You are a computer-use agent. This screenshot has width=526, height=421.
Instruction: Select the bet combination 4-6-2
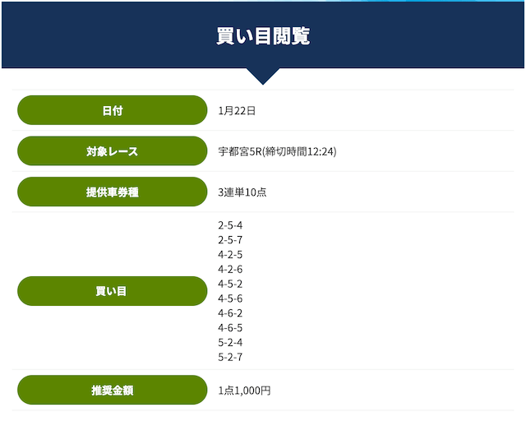coord(230,313)
